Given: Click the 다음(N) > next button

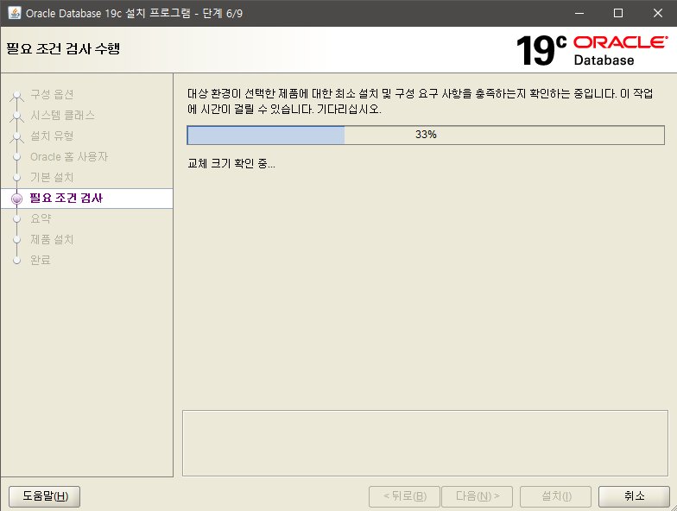Looking at the screenshot, I should pos(477,496).
